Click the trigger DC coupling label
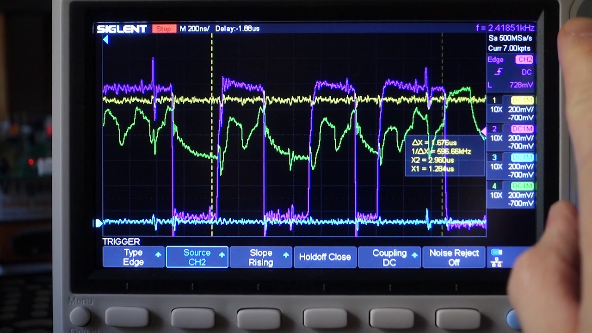 (x=527, y=72)
